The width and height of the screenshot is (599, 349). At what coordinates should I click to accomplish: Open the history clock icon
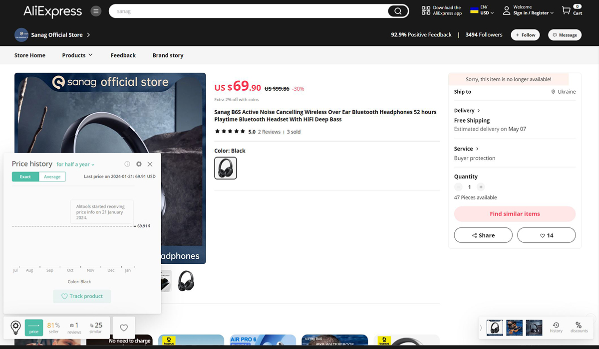[x=556, y=328]
